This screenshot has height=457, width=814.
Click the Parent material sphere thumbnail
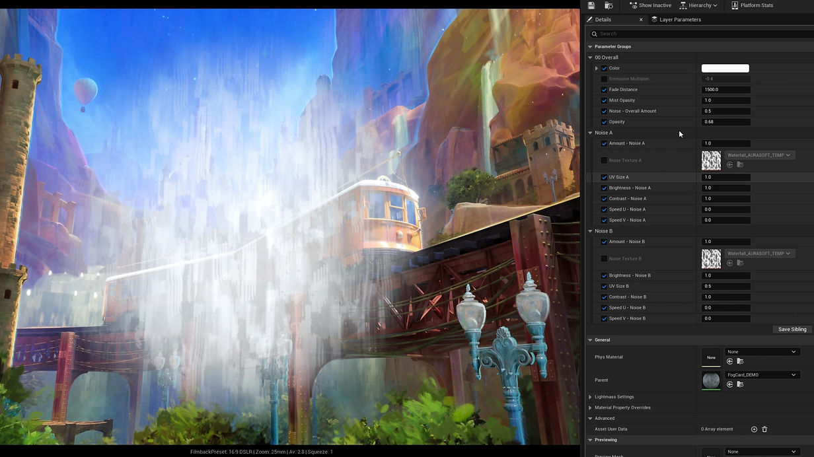point(711,380)
